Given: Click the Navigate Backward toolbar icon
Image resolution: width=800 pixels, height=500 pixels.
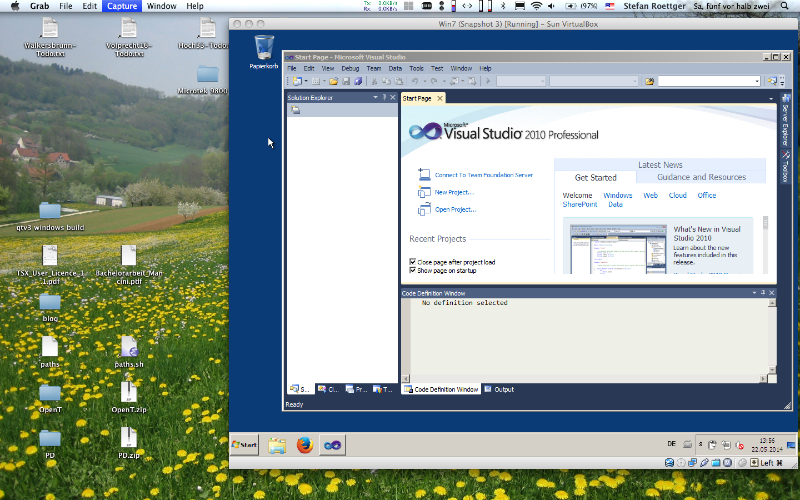Looking at the screenshot, I should [x=453, y=81].
